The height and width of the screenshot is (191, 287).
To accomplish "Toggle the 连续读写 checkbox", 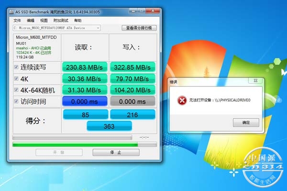I will click(x=16, y=67).
